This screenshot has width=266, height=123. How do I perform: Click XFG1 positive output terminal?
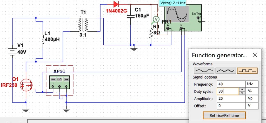(53, 86)
